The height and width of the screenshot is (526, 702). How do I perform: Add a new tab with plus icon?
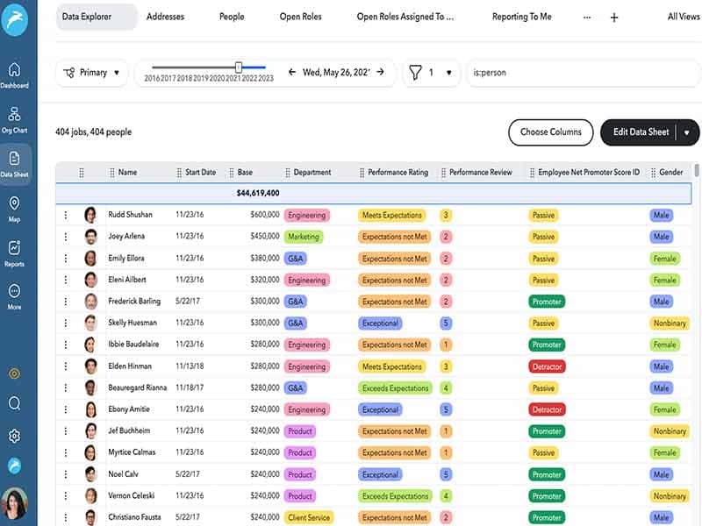614,18
